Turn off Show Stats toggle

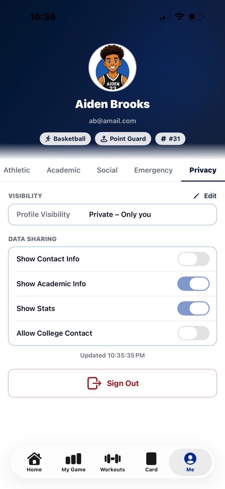pos(193,309)
